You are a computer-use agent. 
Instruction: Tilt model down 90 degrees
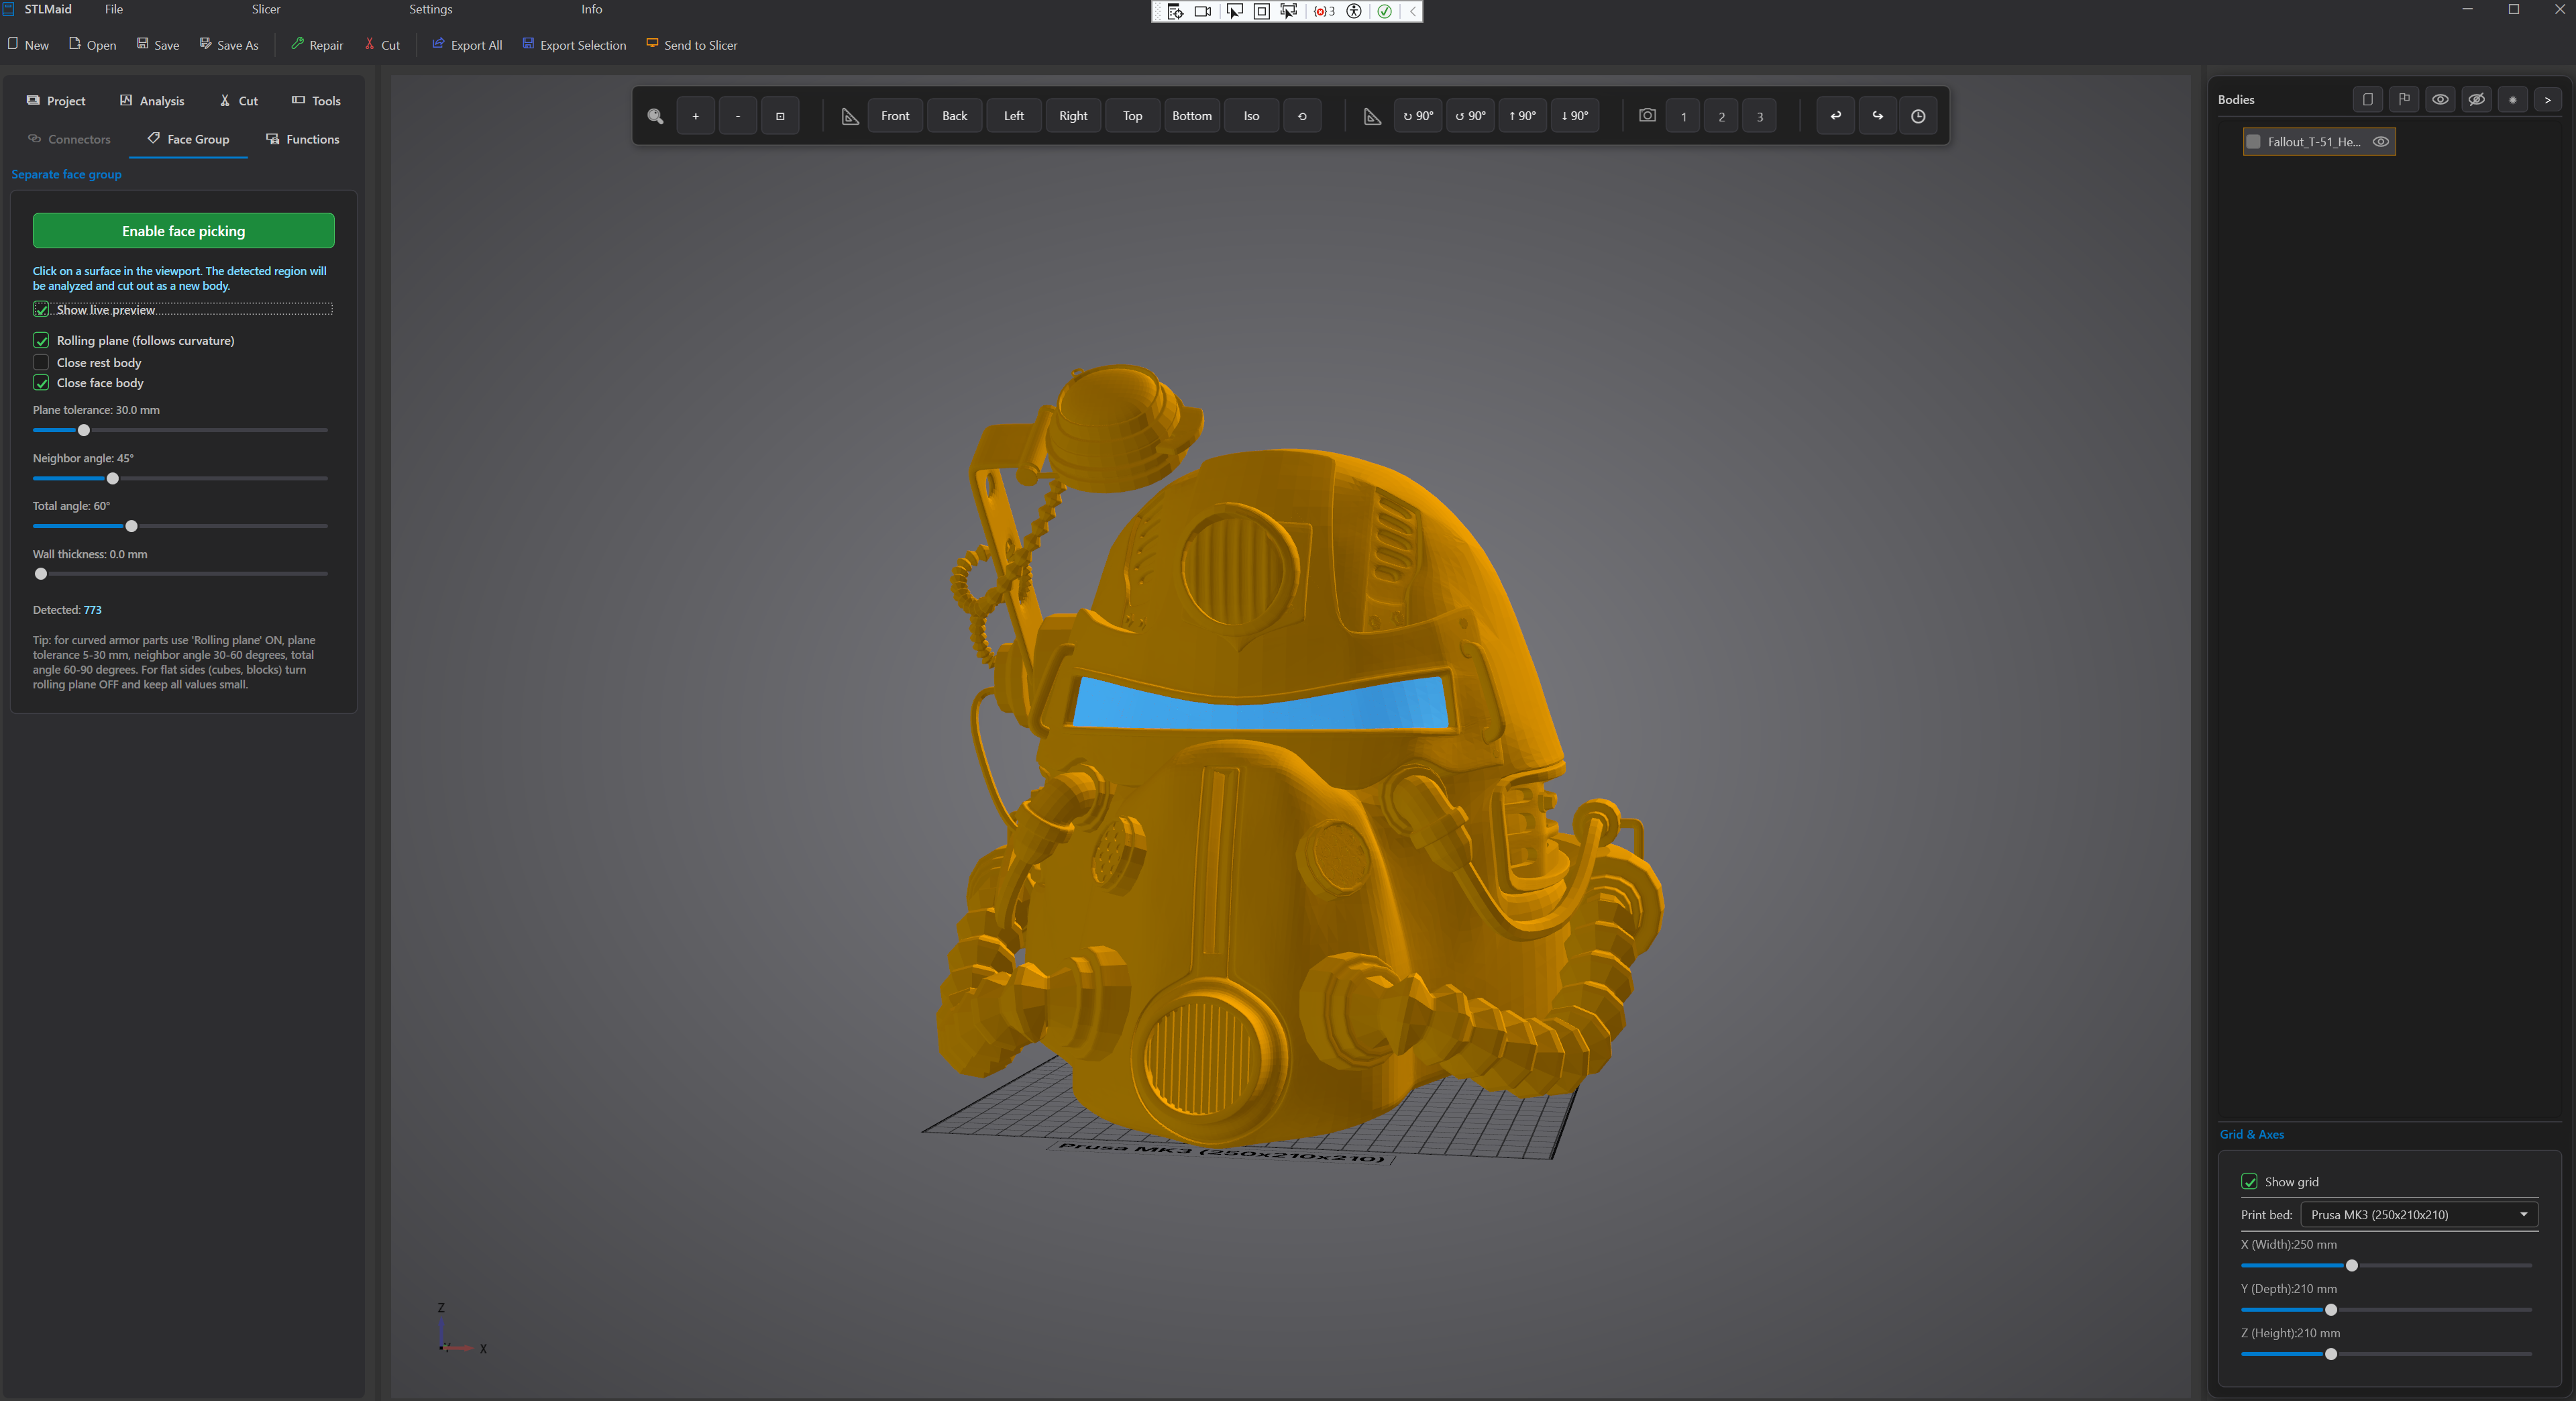tap(1575, 116)
